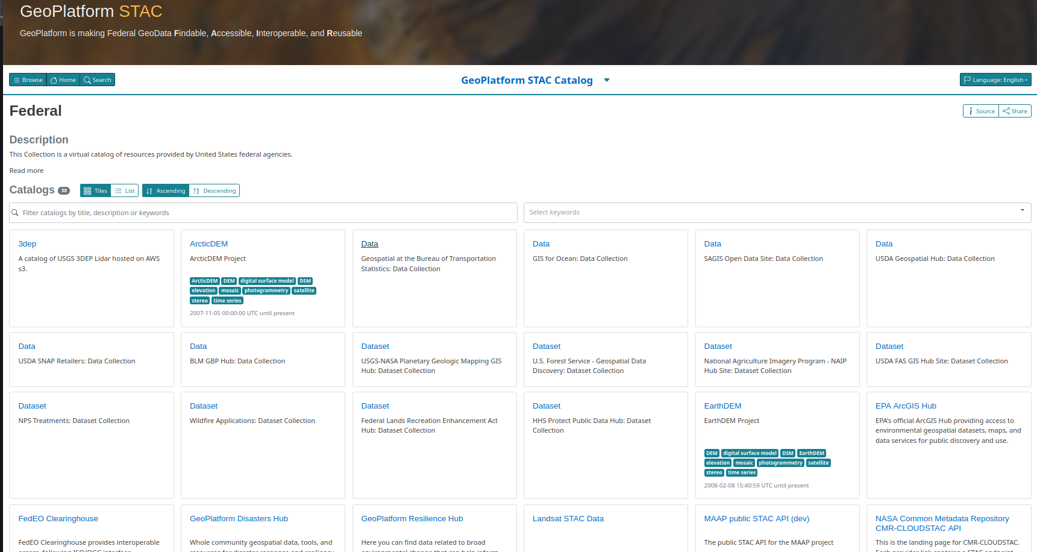
Task: Open the EPA ArcGIS Hub catalog
Action: [x=906, y=406]
